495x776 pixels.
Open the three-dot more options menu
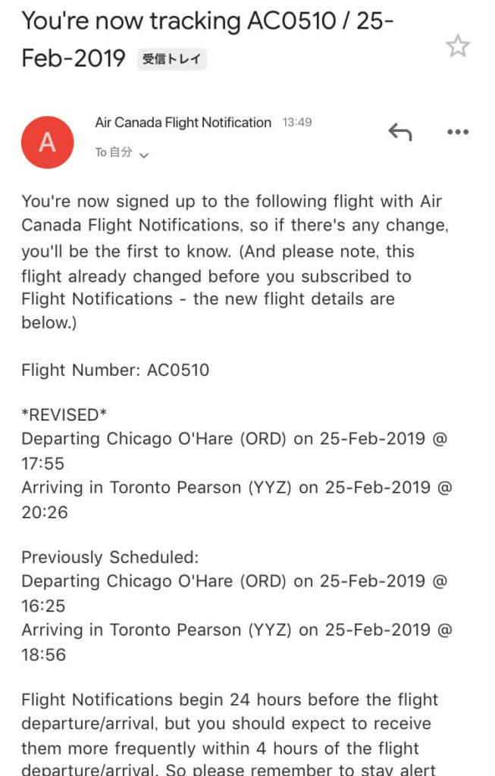coord(457,132)
